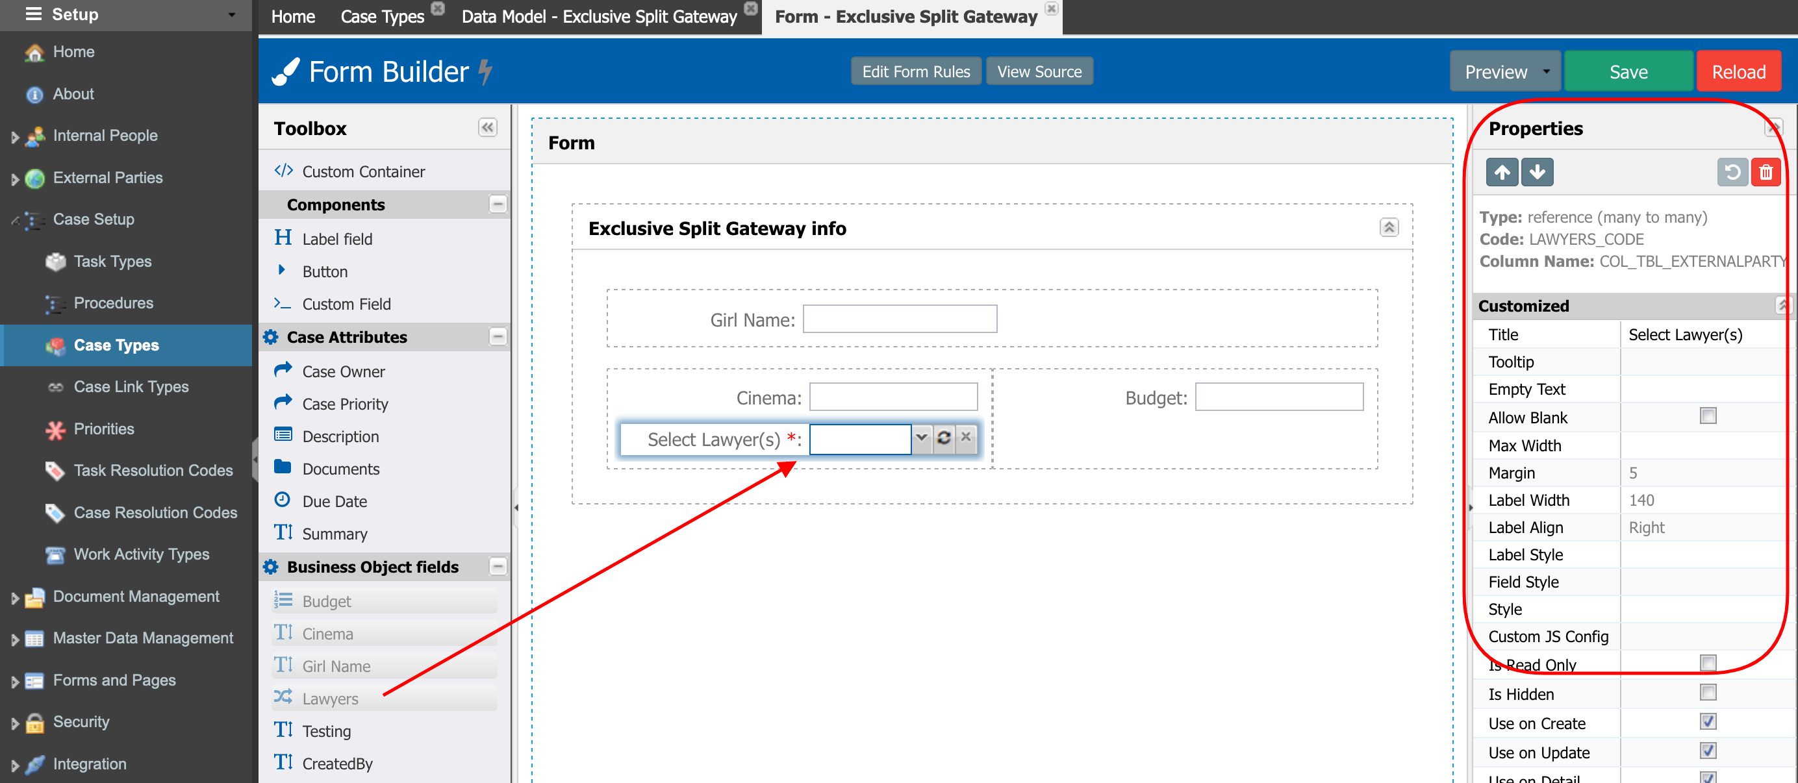1798x783 pixels.
Task: Click the Budget input field
Action: [1279, 397]
